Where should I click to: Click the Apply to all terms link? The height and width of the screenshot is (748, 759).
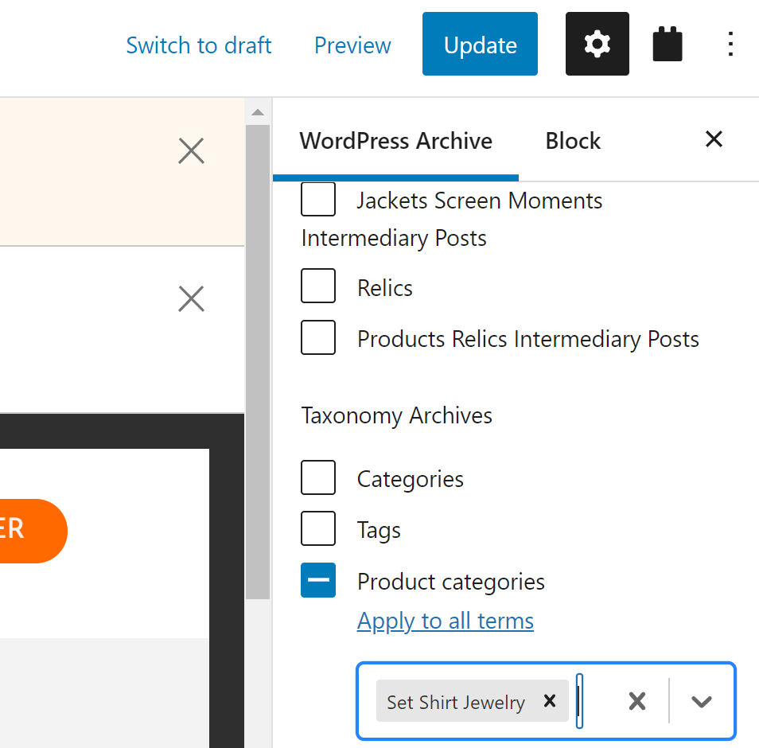446,621
